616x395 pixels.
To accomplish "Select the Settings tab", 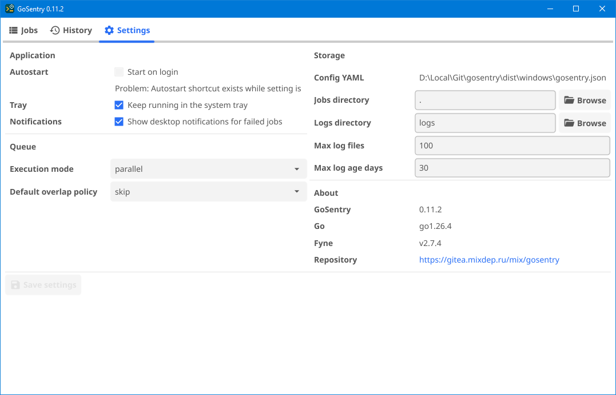I will click(x=127, y=30).
